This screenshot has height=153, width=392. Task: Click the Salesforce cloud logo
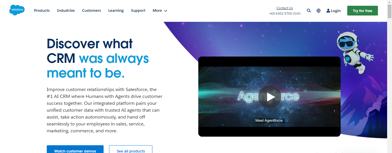pyautogui.click(x=17, y=10)
